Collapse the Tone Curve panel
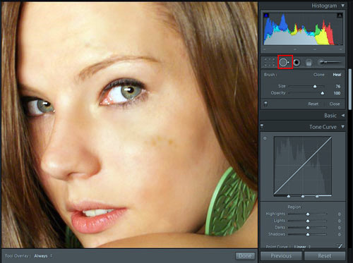 343,127
